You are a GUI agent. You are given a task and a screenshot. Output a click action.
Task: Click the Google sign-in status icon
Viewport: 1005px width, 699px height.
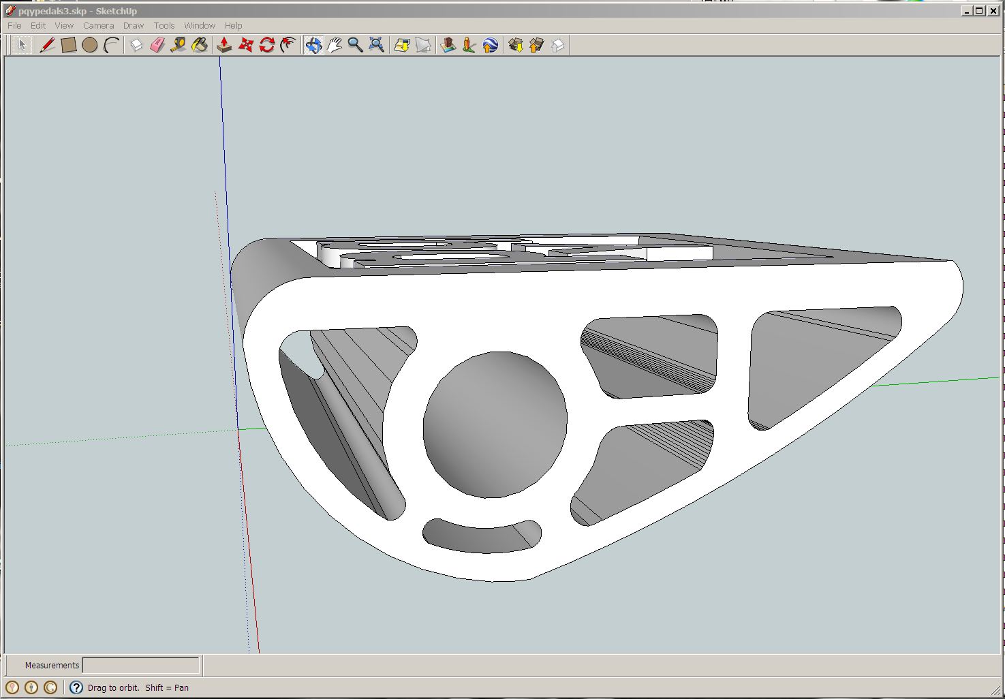click(x=50, y=687)
